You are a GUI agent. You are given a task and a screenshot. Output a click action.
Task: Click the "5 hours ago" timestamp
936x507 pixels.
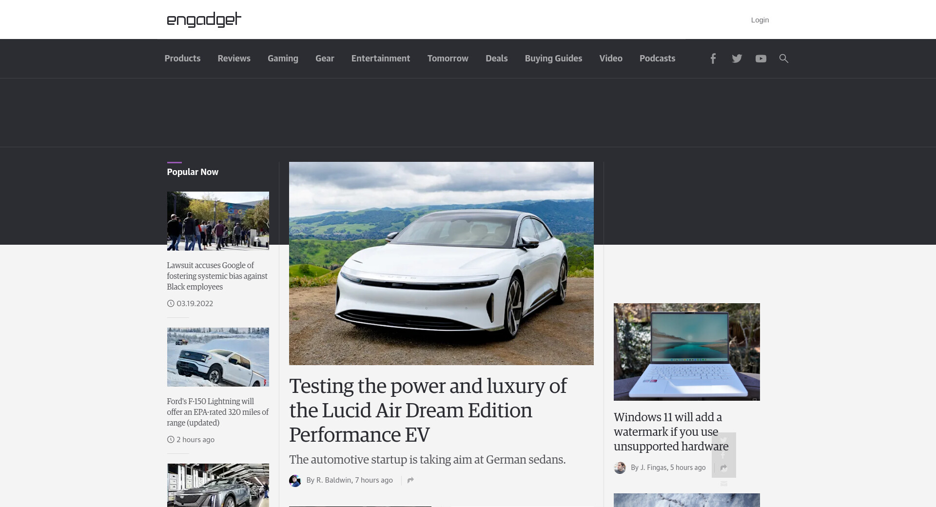(x=688, y=468)
